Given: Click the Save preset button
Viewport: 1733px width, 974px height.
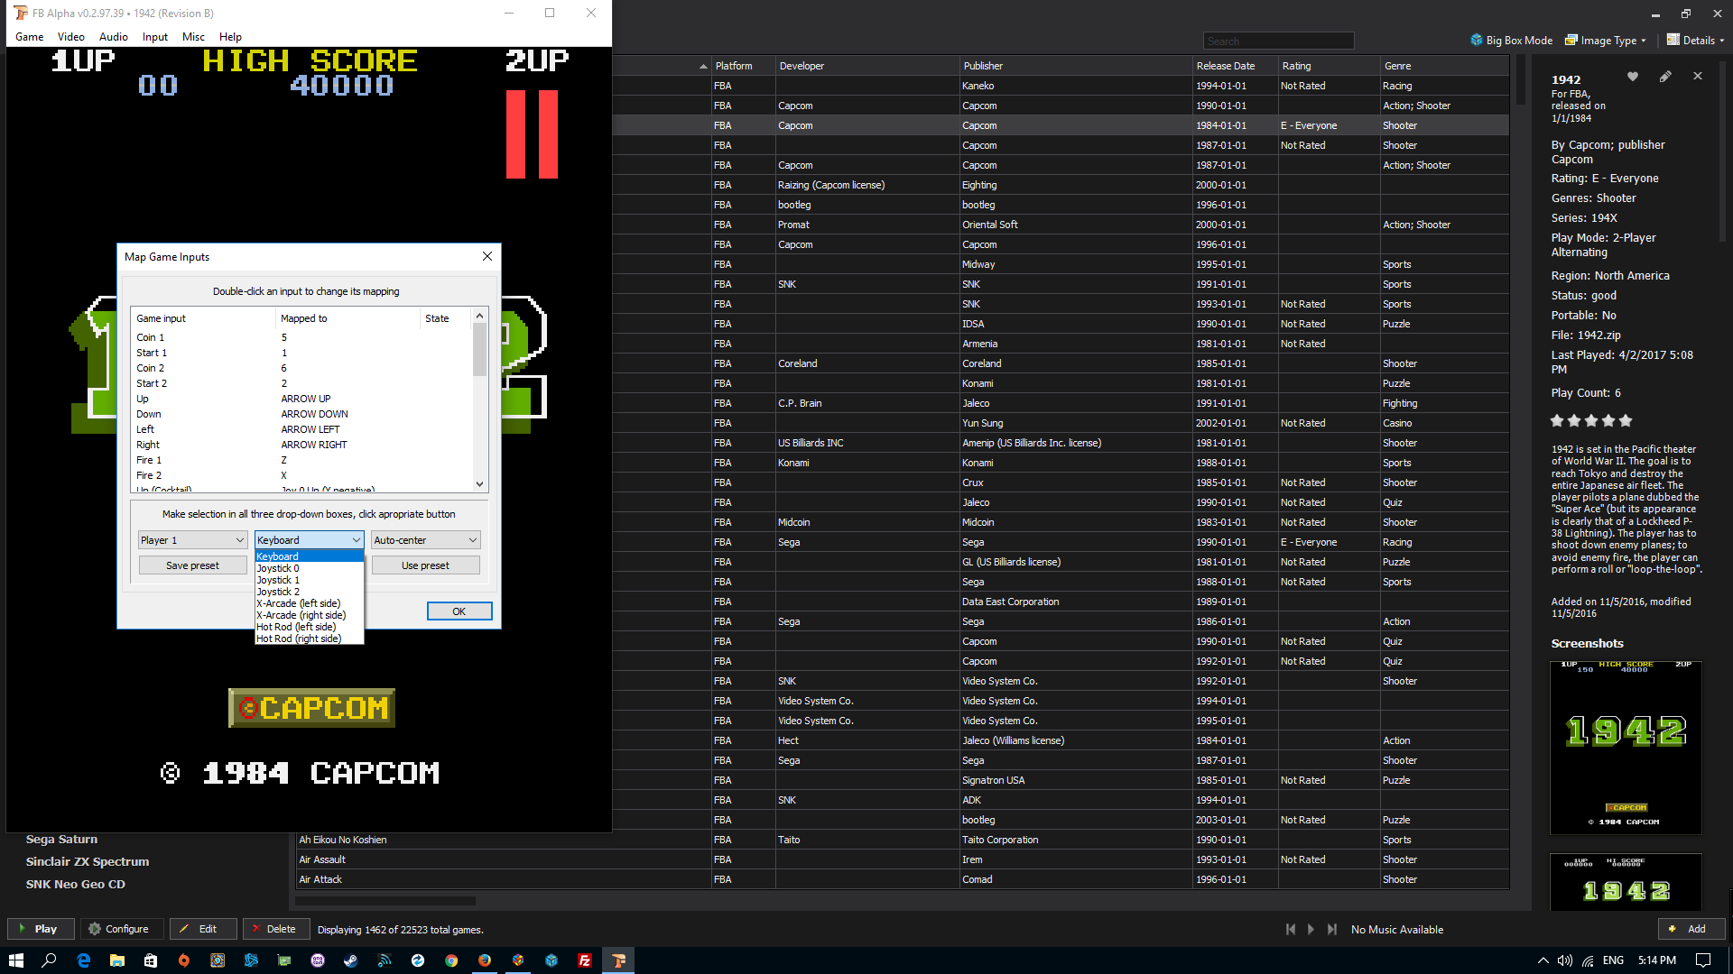Looking at the screenshot, I should (192, 565).
